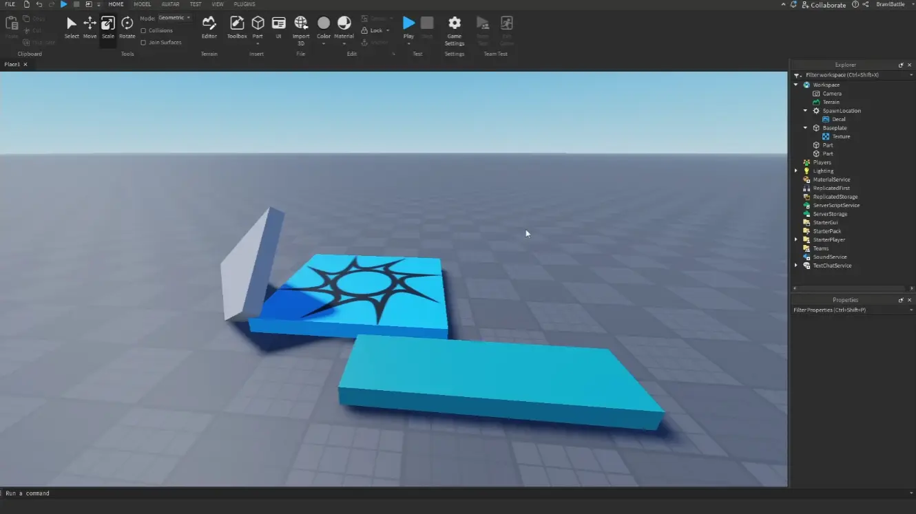Enable the Collisions checkbox
Viewport: 916px width, 514px height.
(x=143, y=30)
